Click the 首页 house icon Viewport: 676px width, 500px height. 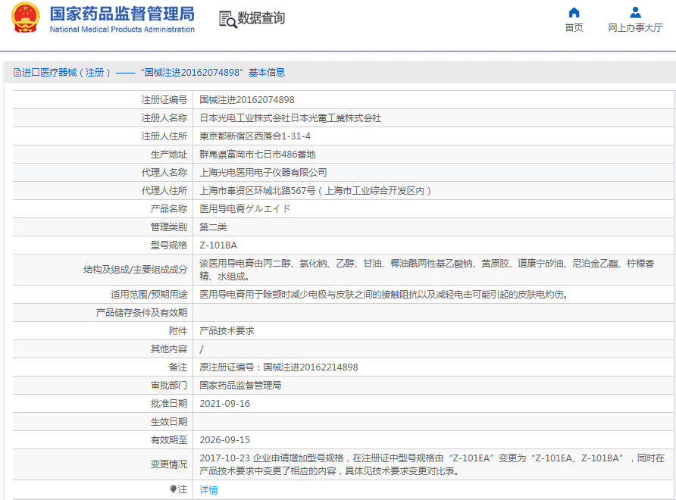pyautogui.click(x=574, y=12)
